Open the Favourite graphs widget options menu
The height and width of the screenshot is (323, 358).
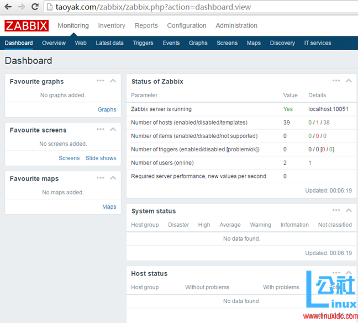(101, 81)
